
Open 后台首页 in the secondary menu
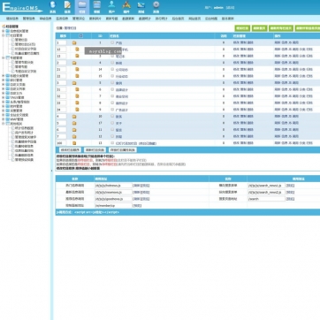178,19
